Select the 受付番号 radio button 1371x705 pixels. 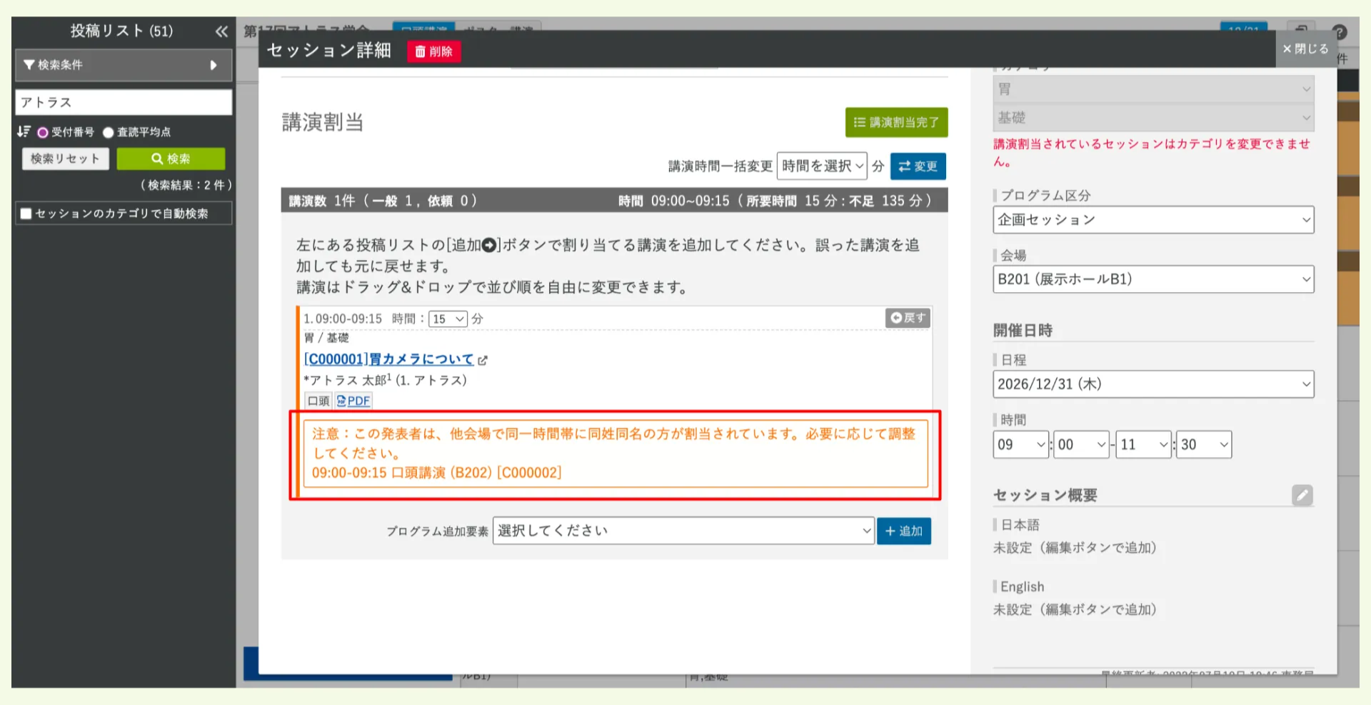point(43,131)
